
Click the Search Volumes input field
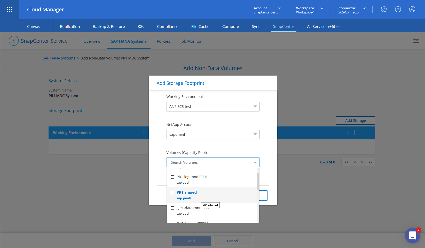pyautogui.click(x=209, y=162)
